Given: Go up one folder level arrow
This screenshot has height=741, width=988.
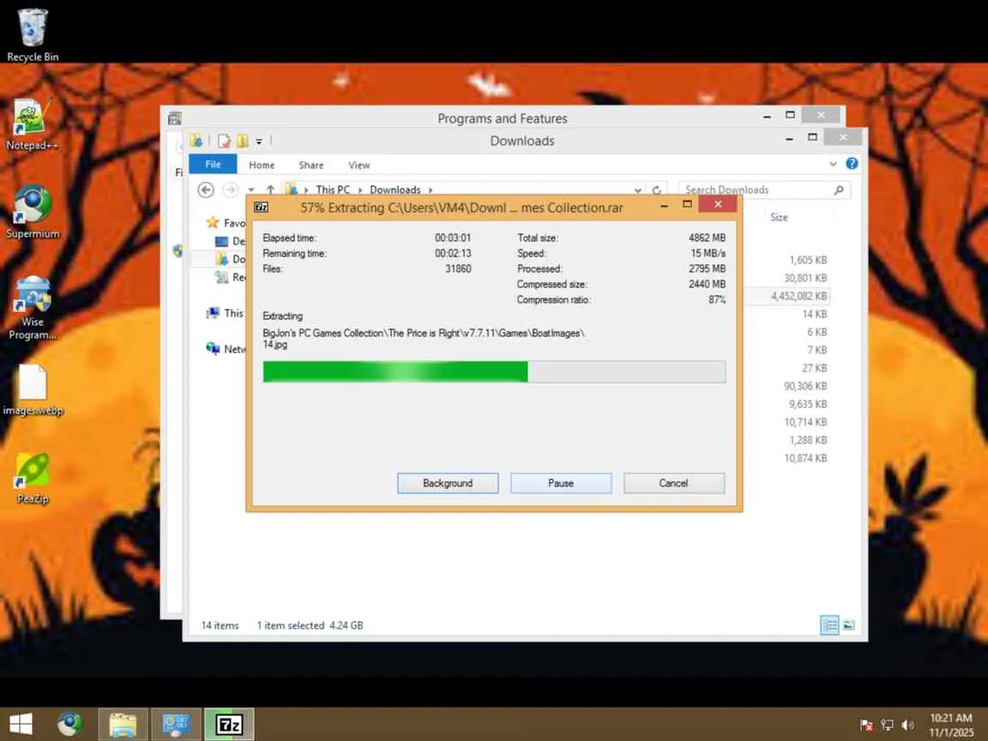Looking at the screenshot, I should (x=270, y=190).
